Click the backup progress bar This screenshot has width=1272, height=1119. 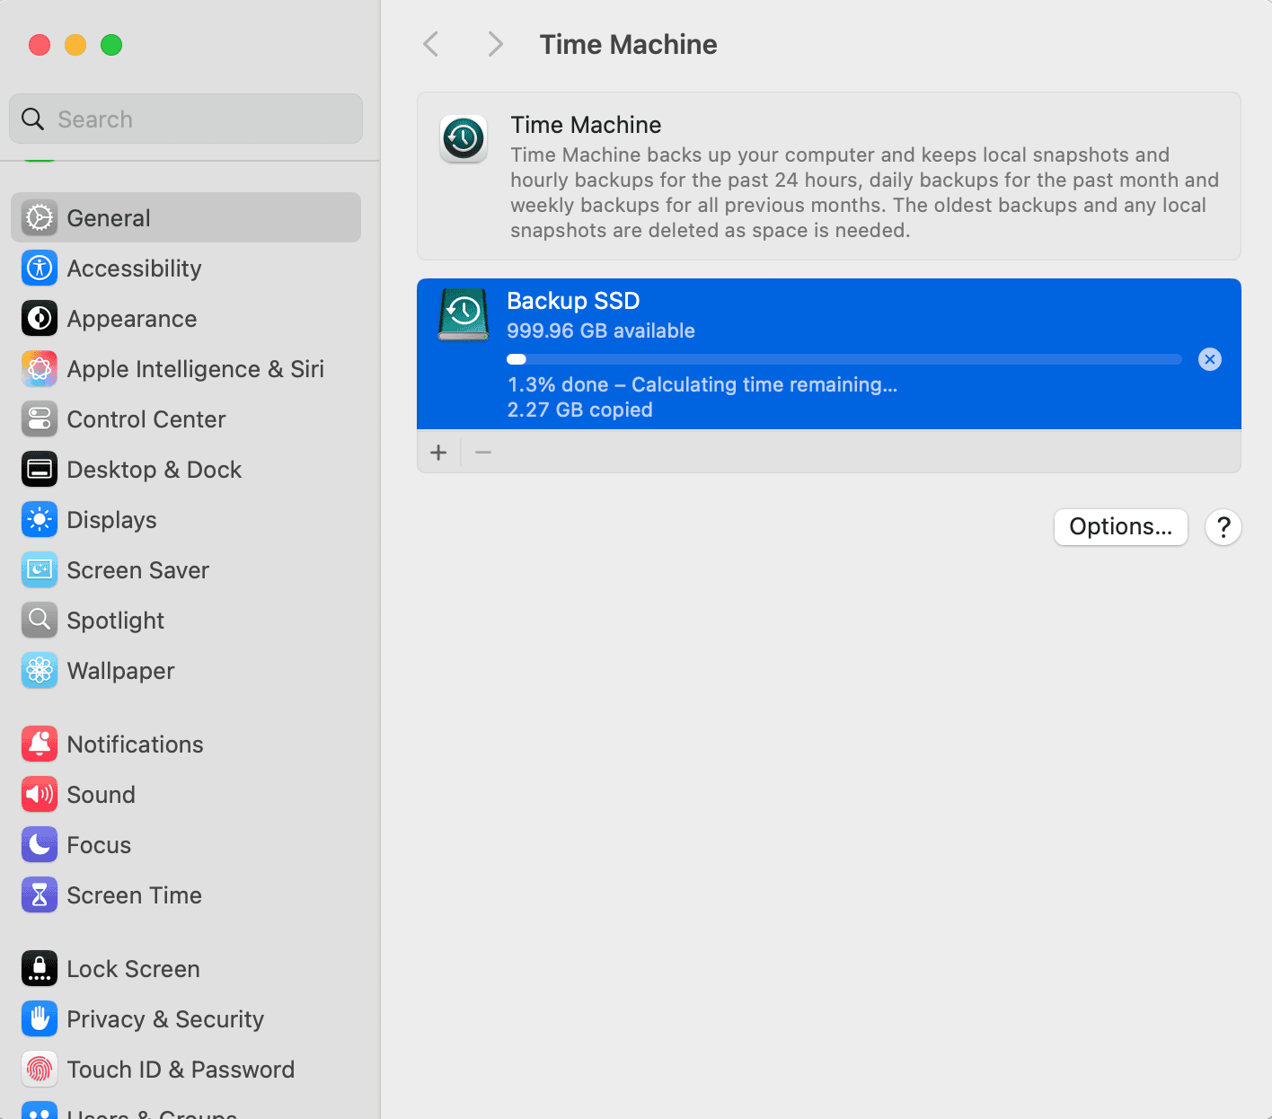point(844,359)
